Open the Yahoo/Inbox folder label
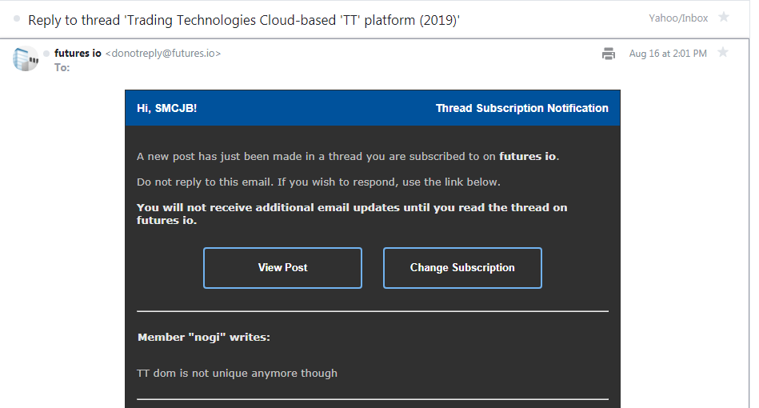Viewport: 759px width, 408px height. click(x=678, y=18)
